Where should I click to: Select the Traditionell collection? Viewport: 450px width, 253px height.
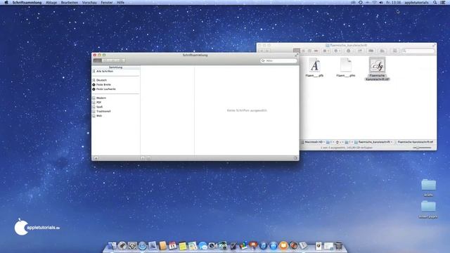(115, 111)
